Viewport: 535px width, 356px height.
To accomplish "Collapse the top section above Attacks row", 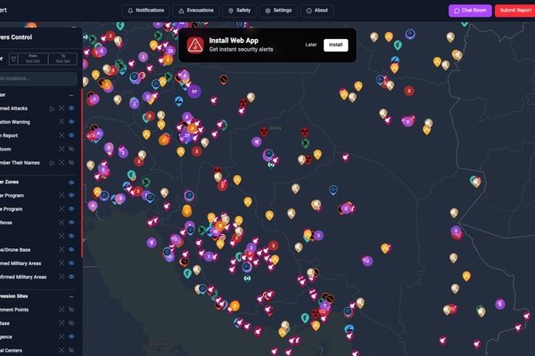I will click(x=71, y=95).
